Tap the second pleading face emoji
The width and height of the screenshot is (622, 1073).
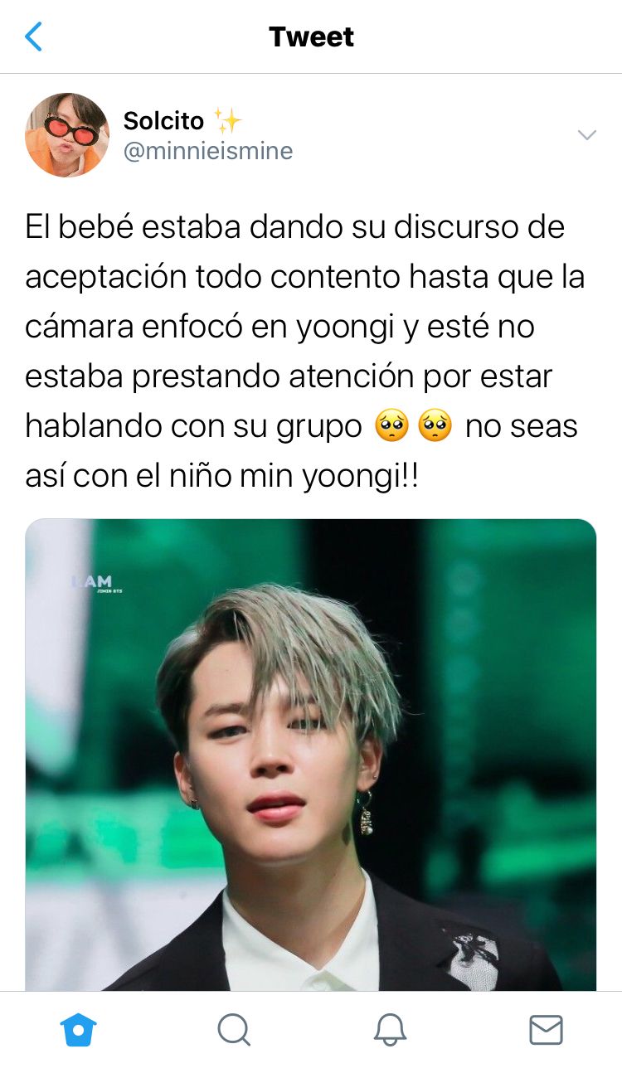click(x=435, y=426)
